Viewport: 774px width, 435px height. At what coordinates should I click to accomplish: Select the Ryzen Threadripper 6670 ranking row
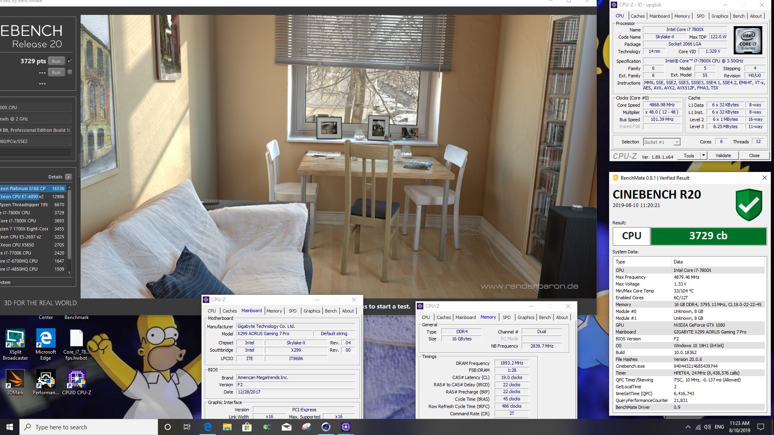click(x=33, y=205)
